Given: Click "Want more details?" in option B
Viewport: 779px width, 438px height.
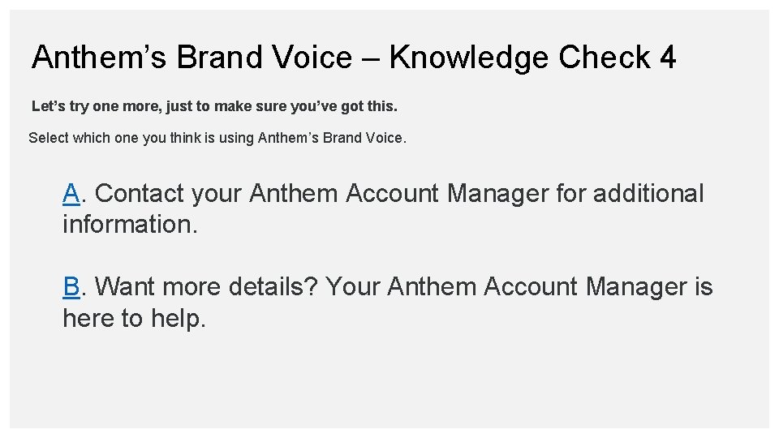Looking at the screenshot, I should tap(206, 287).
